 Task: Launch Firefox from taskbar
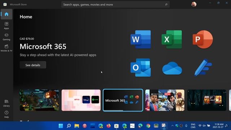pyautogui.click(x=108, y=126)
